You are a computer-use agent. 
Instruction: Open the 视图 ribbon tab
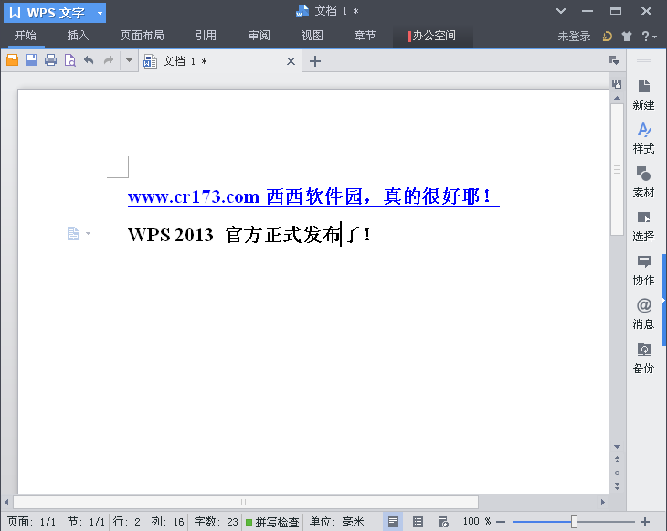pos(312,36)
